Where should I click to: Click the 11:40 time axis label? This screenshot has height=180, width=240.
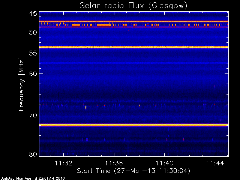point(165,163)
